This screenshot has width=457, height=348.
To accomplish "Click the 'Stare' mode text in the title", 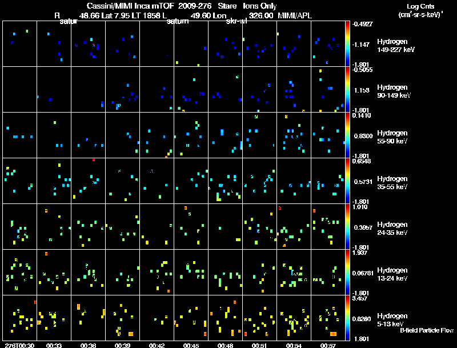I will [x=227, y=6].
